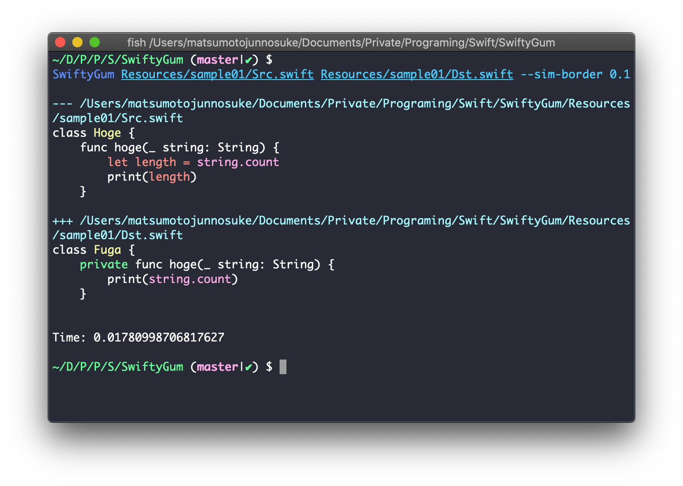Click the '/sample01/Src.swift' continuation line
683x486 pixels.
[118, 118]
